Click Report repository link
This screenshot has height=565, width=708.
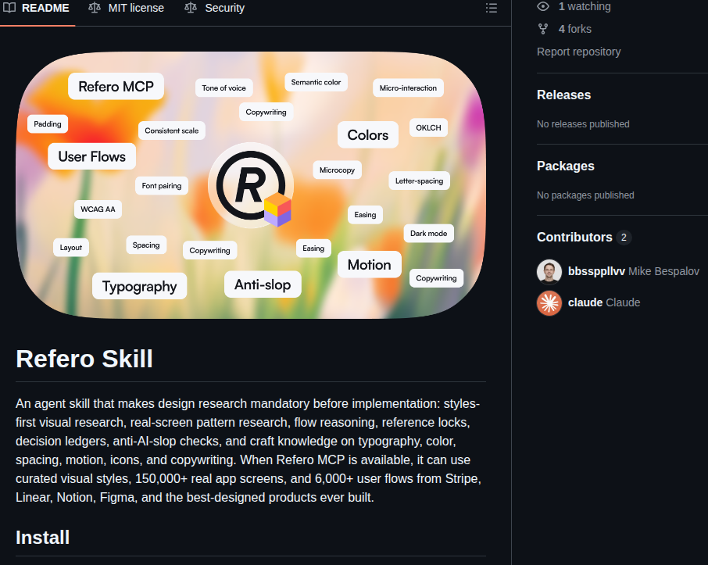point(578,52)
